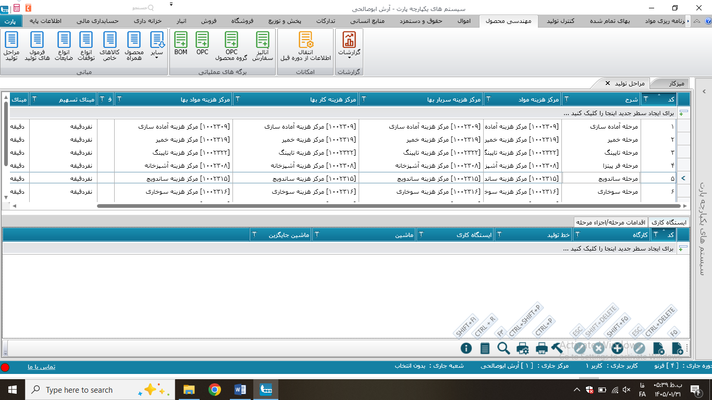Click the پارت button in the ribbon

coord(11,21)
